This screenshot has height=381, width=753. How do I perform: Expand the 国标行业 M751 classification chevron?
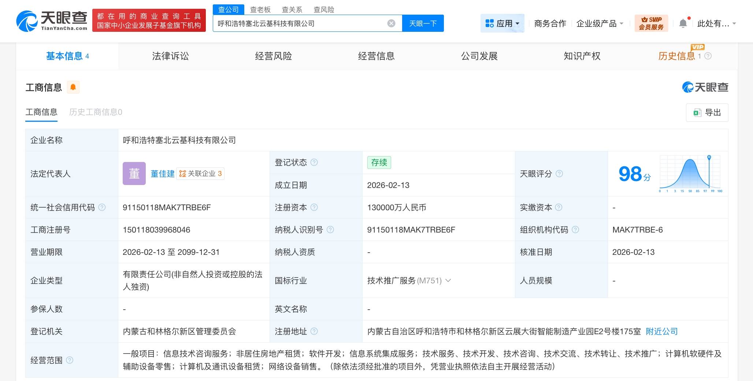448,281
